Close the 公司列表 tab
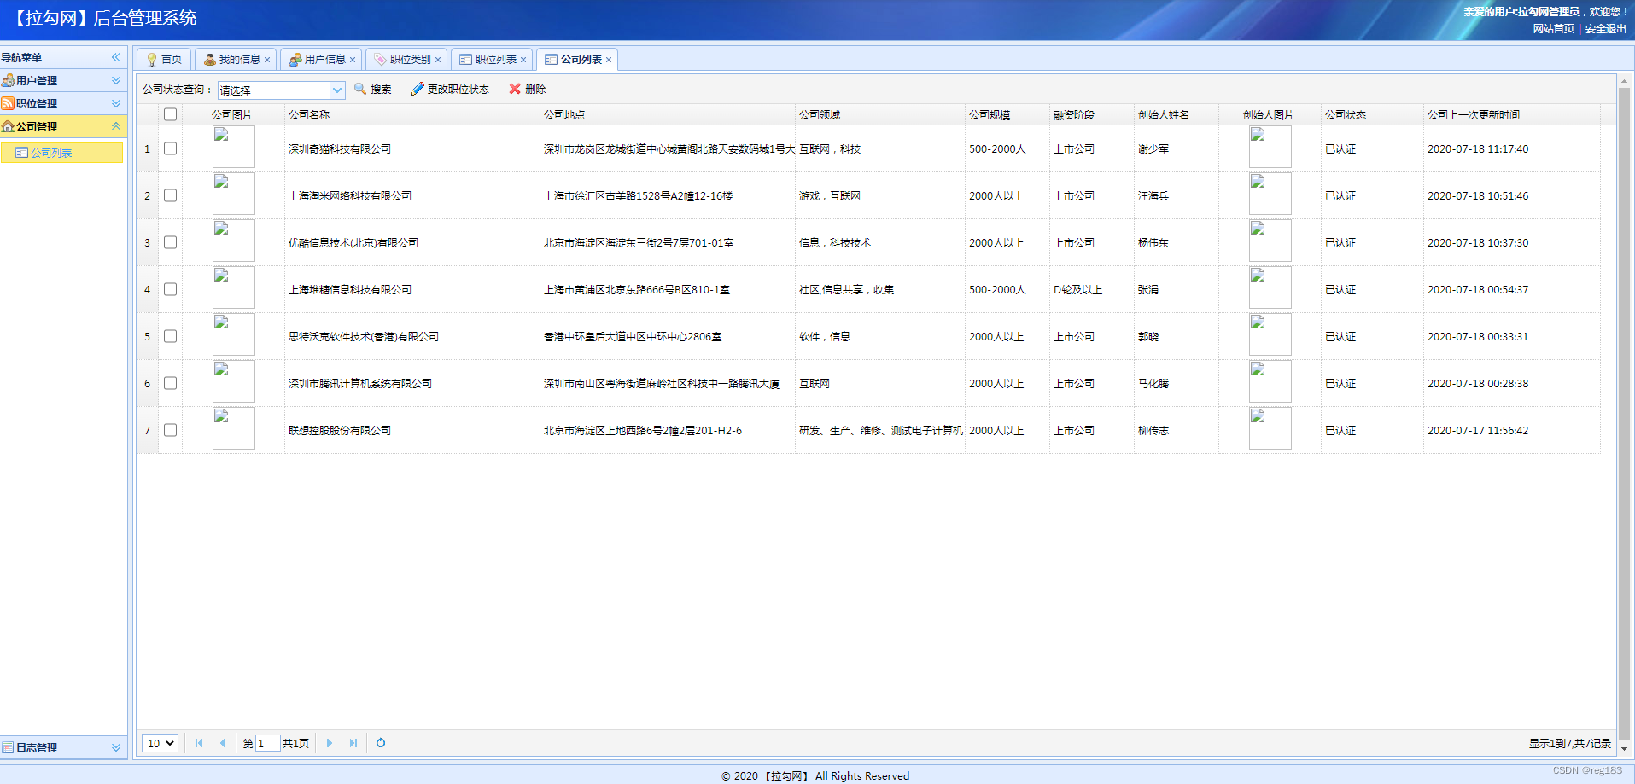 pyautogui.click(x=609, y=60)
